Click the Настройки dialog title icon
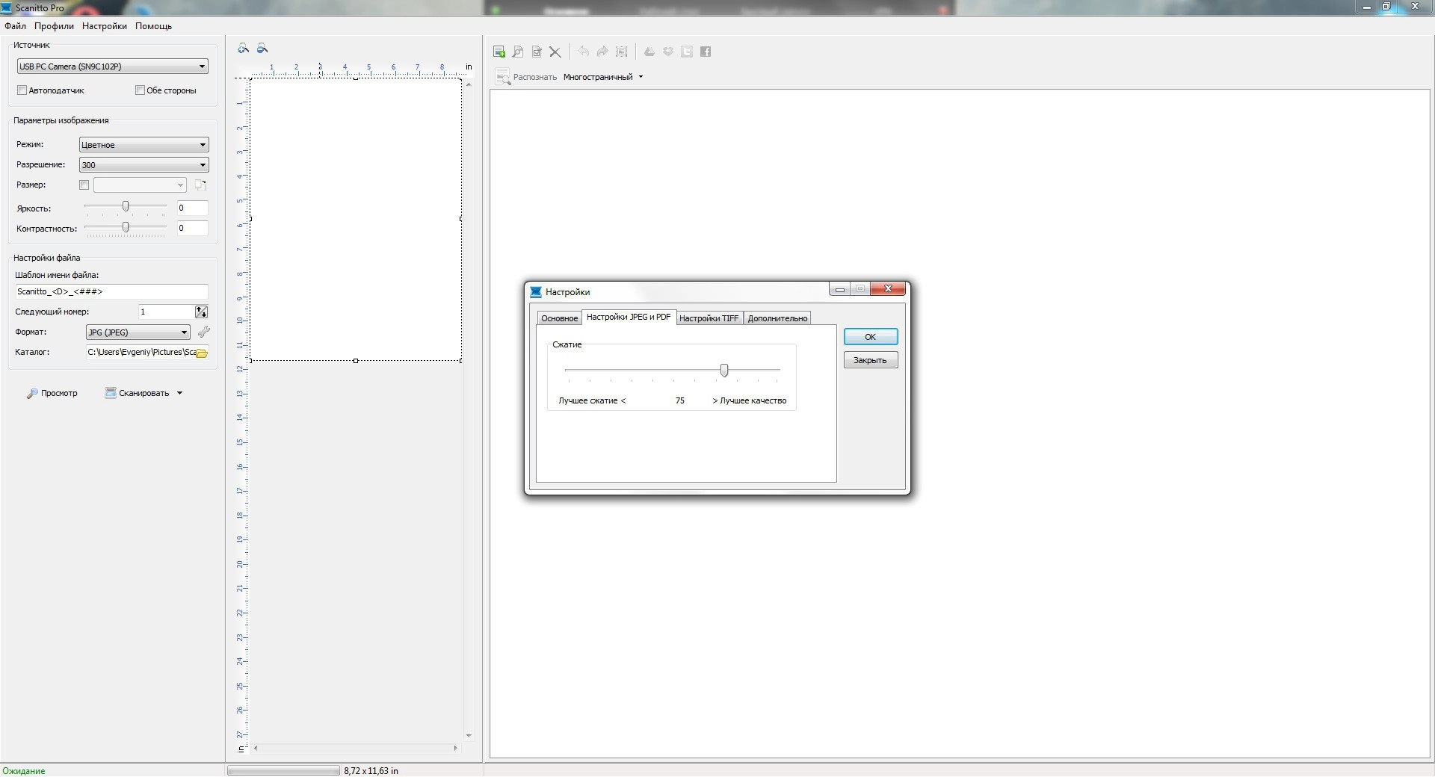 (536, 291)
